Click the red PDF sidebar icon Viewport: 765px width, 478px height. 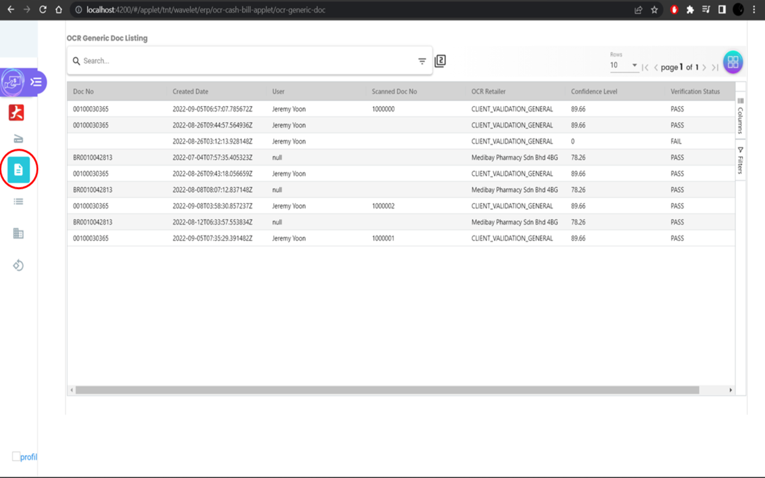[16, 113]
